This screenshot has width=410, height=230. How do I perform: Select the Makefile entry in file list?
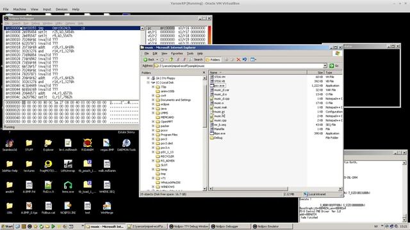(x=217, y=129)
